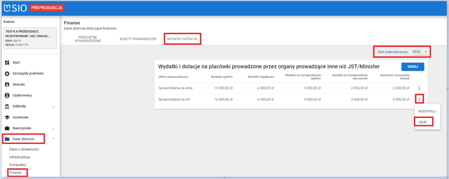Open the Start sidebar item

click(16, 62)
